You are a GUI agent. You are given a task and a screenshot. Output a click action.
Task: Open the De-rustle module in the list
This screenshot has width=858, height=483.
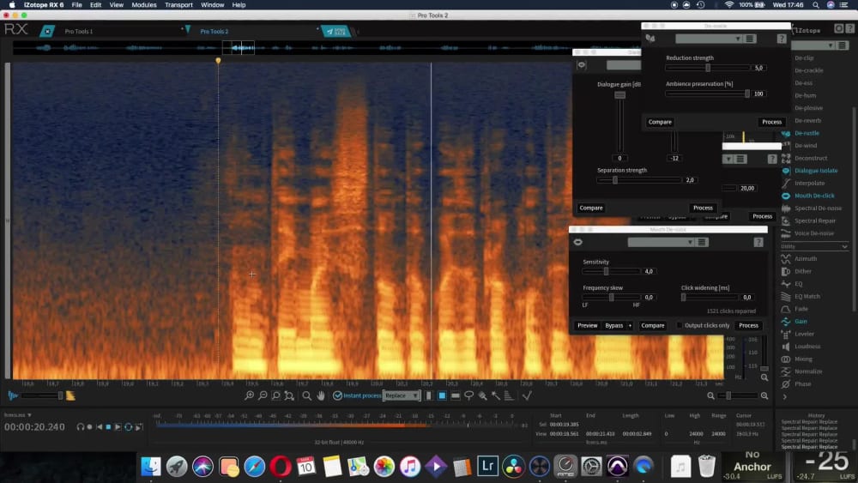point(807,133)
